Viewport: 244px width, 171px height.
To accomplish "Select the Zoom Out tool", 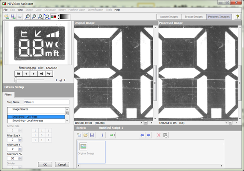I will [x=34, y=17].
